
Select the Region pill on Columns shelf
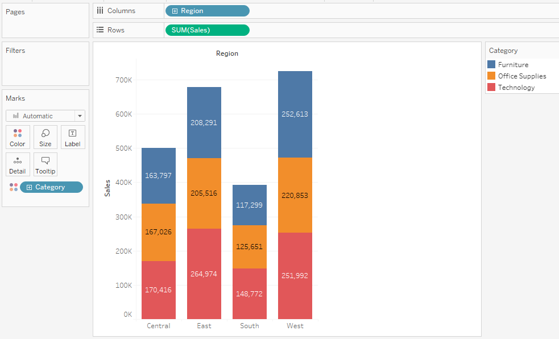click(x=208, y=10)
